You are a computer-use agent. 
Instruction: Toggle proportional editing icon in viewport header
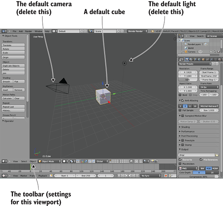tap(136, 161)
